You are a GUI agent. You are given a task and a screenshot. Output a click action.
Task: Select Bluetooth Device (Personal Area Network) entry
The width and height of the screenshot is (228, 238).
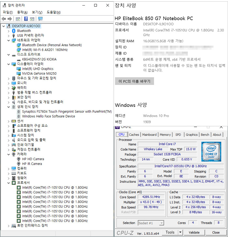pos(52,45)
